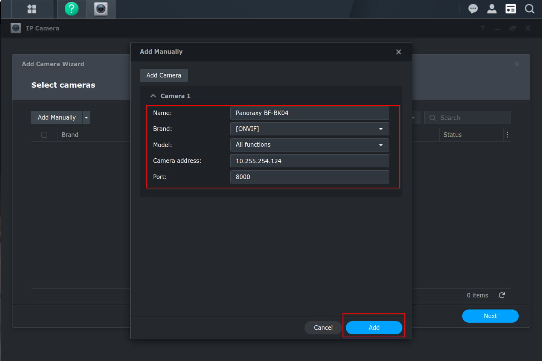The image size is (542, 361).
Task: Expand the Model dropdown showing All functions
Action: tap(309, 145)
